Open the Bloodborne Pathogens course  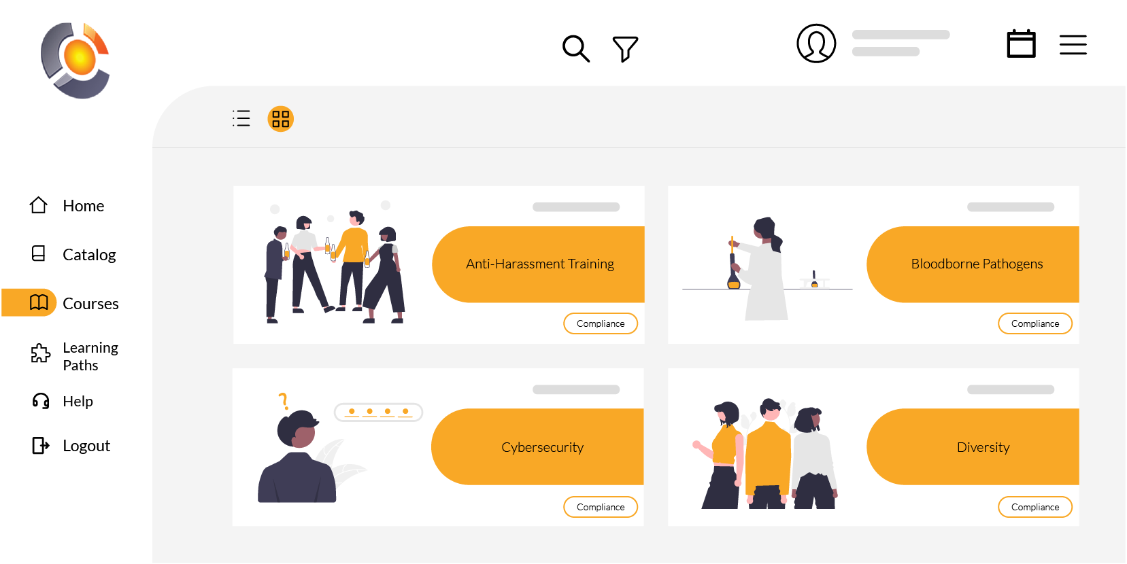[x=976, y=264]
